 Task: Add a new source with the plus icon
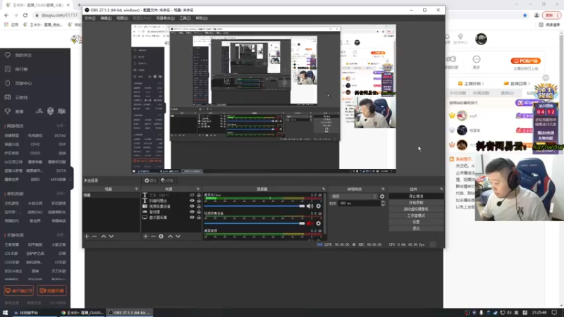pos(145,237)
